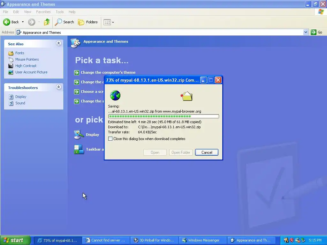Open the Fonts link
This screenshot has height=245, width=327.
click(x=19, y=53)
